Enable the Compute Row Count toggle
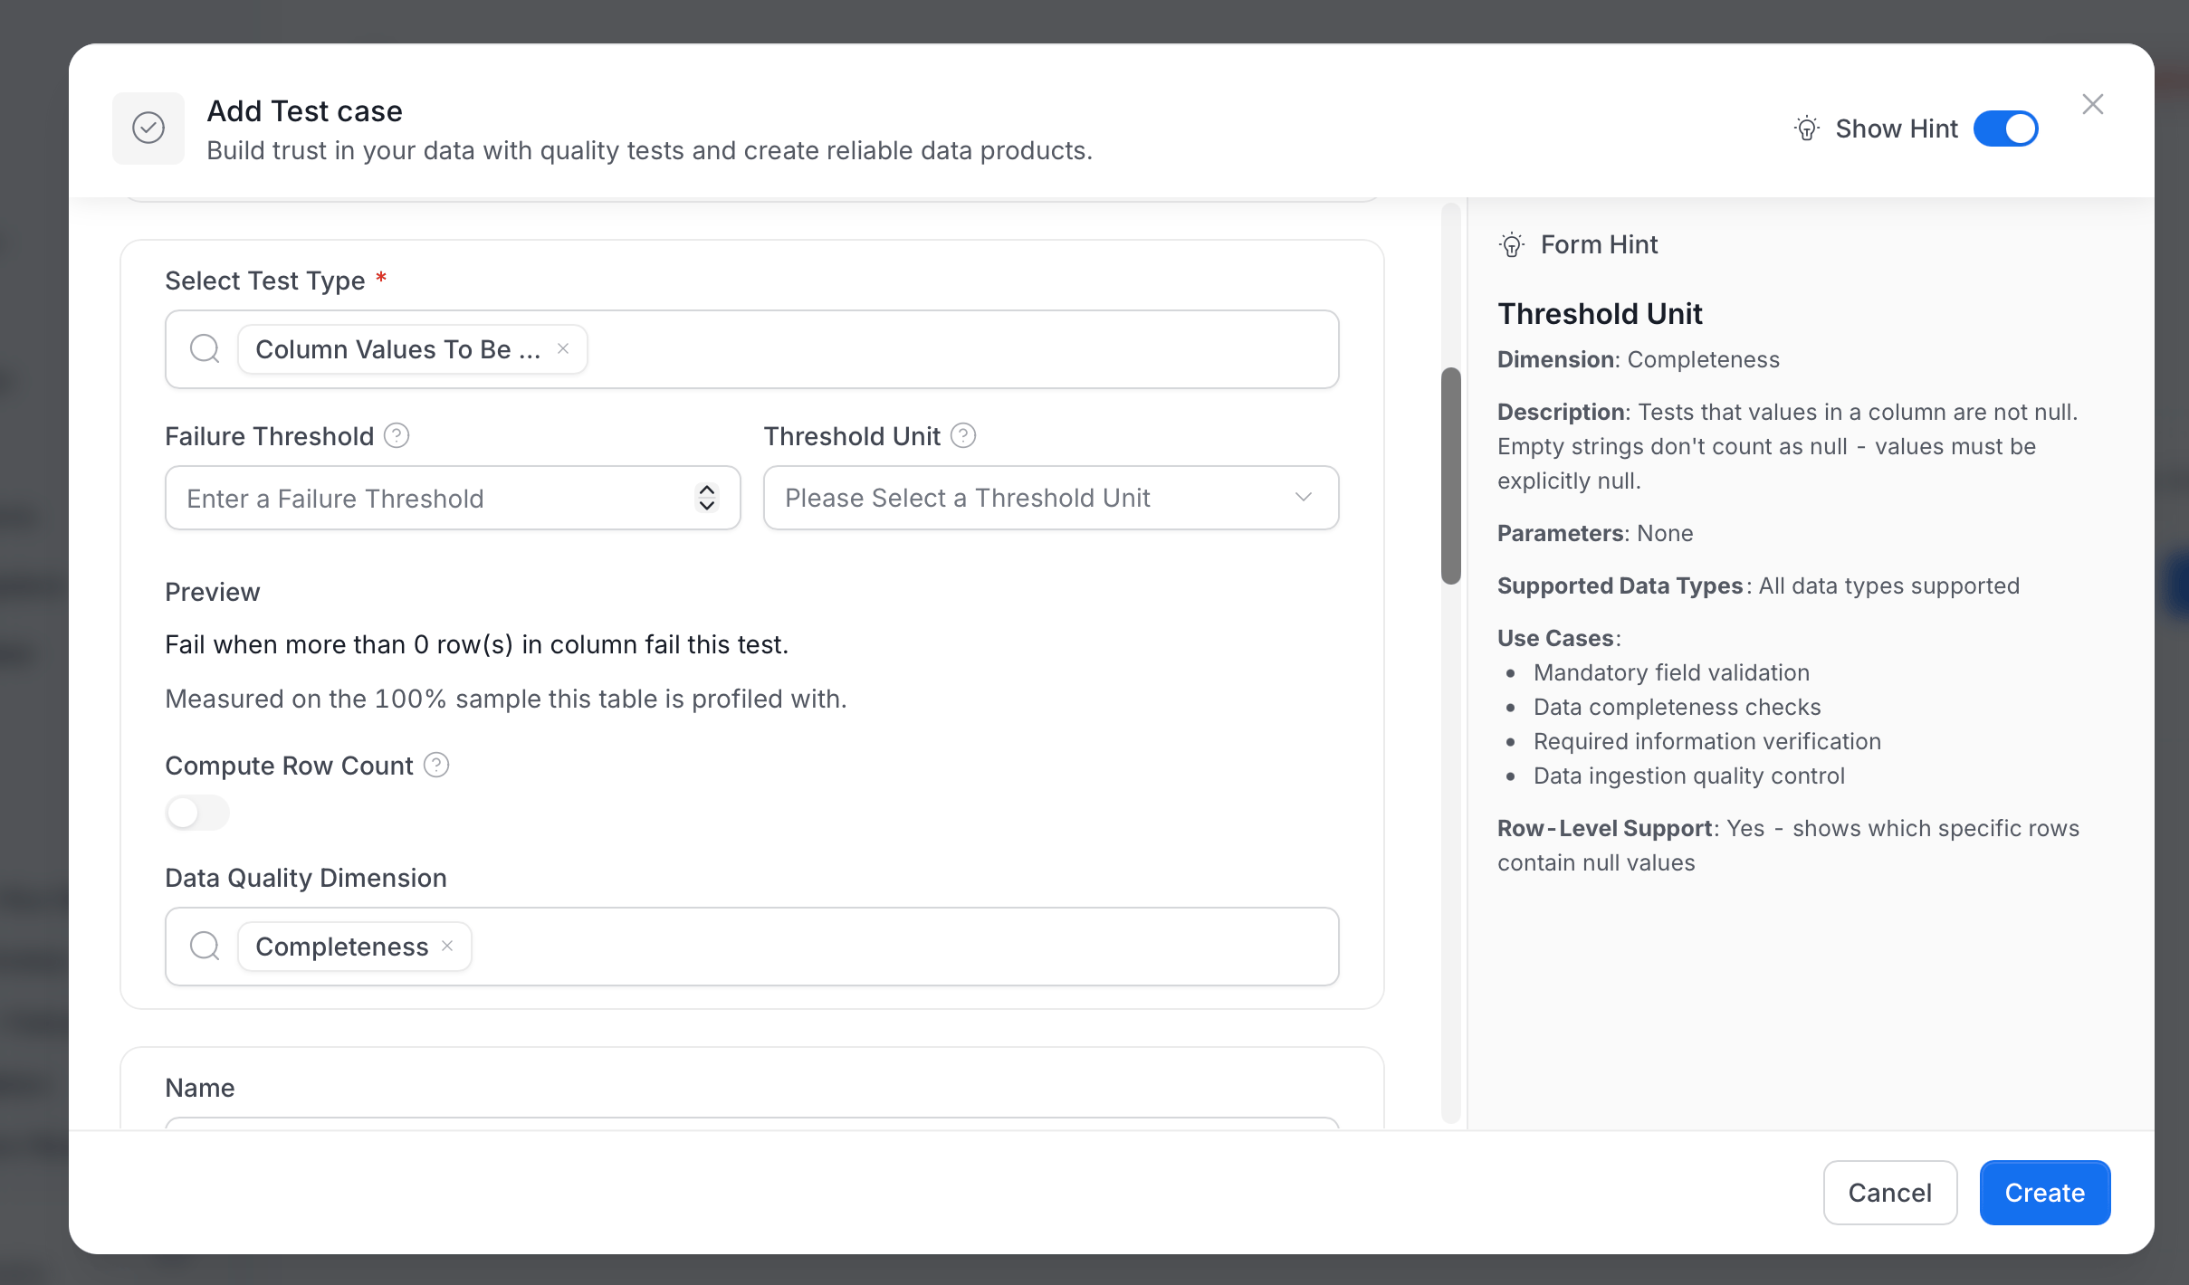Image resolution: width=2189 pixels, height=1285 pixels. (197, 813)
